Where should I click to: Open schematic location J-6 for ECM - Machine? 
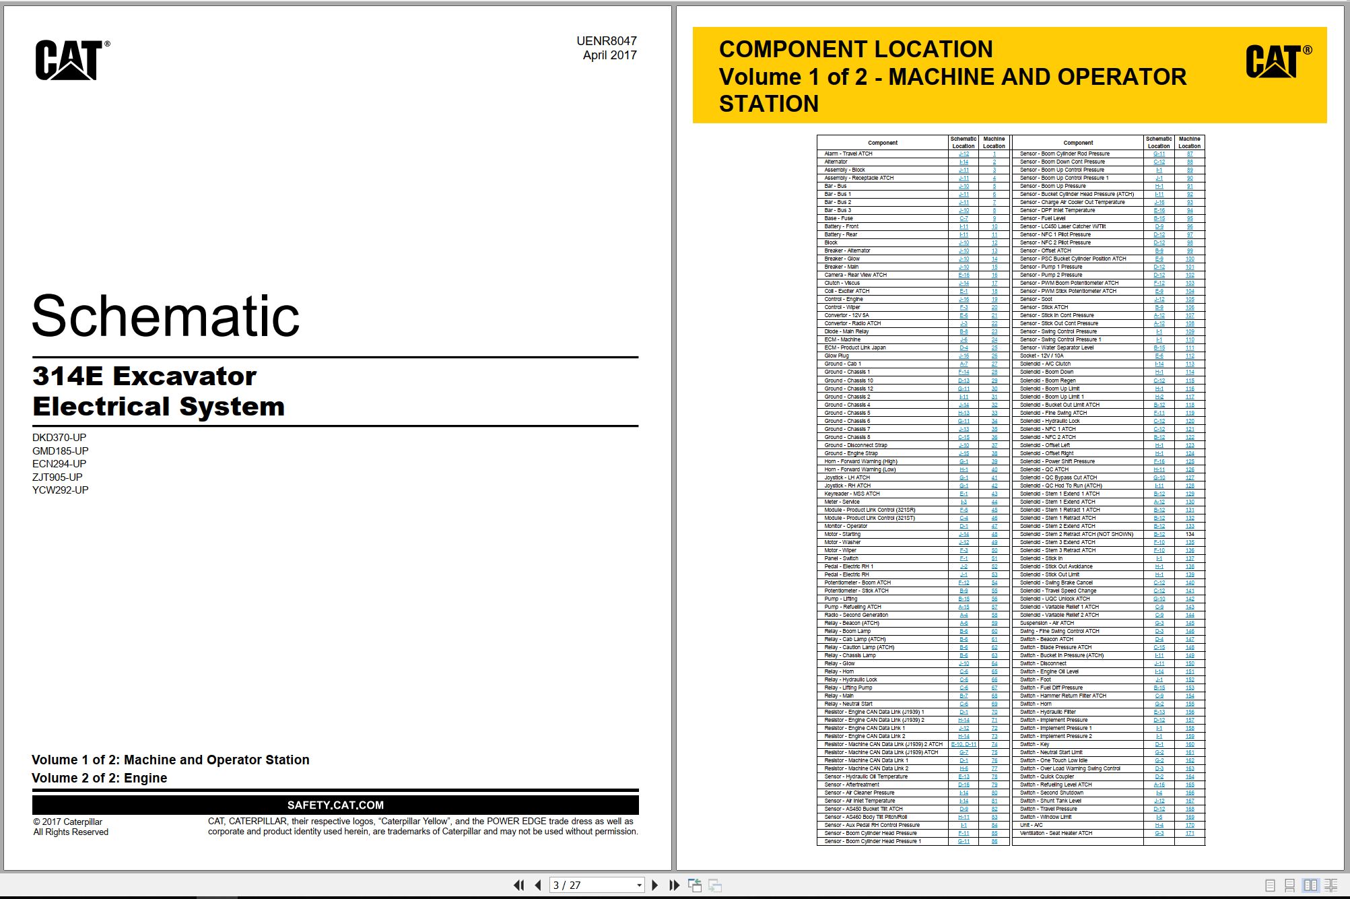(964, 340)
